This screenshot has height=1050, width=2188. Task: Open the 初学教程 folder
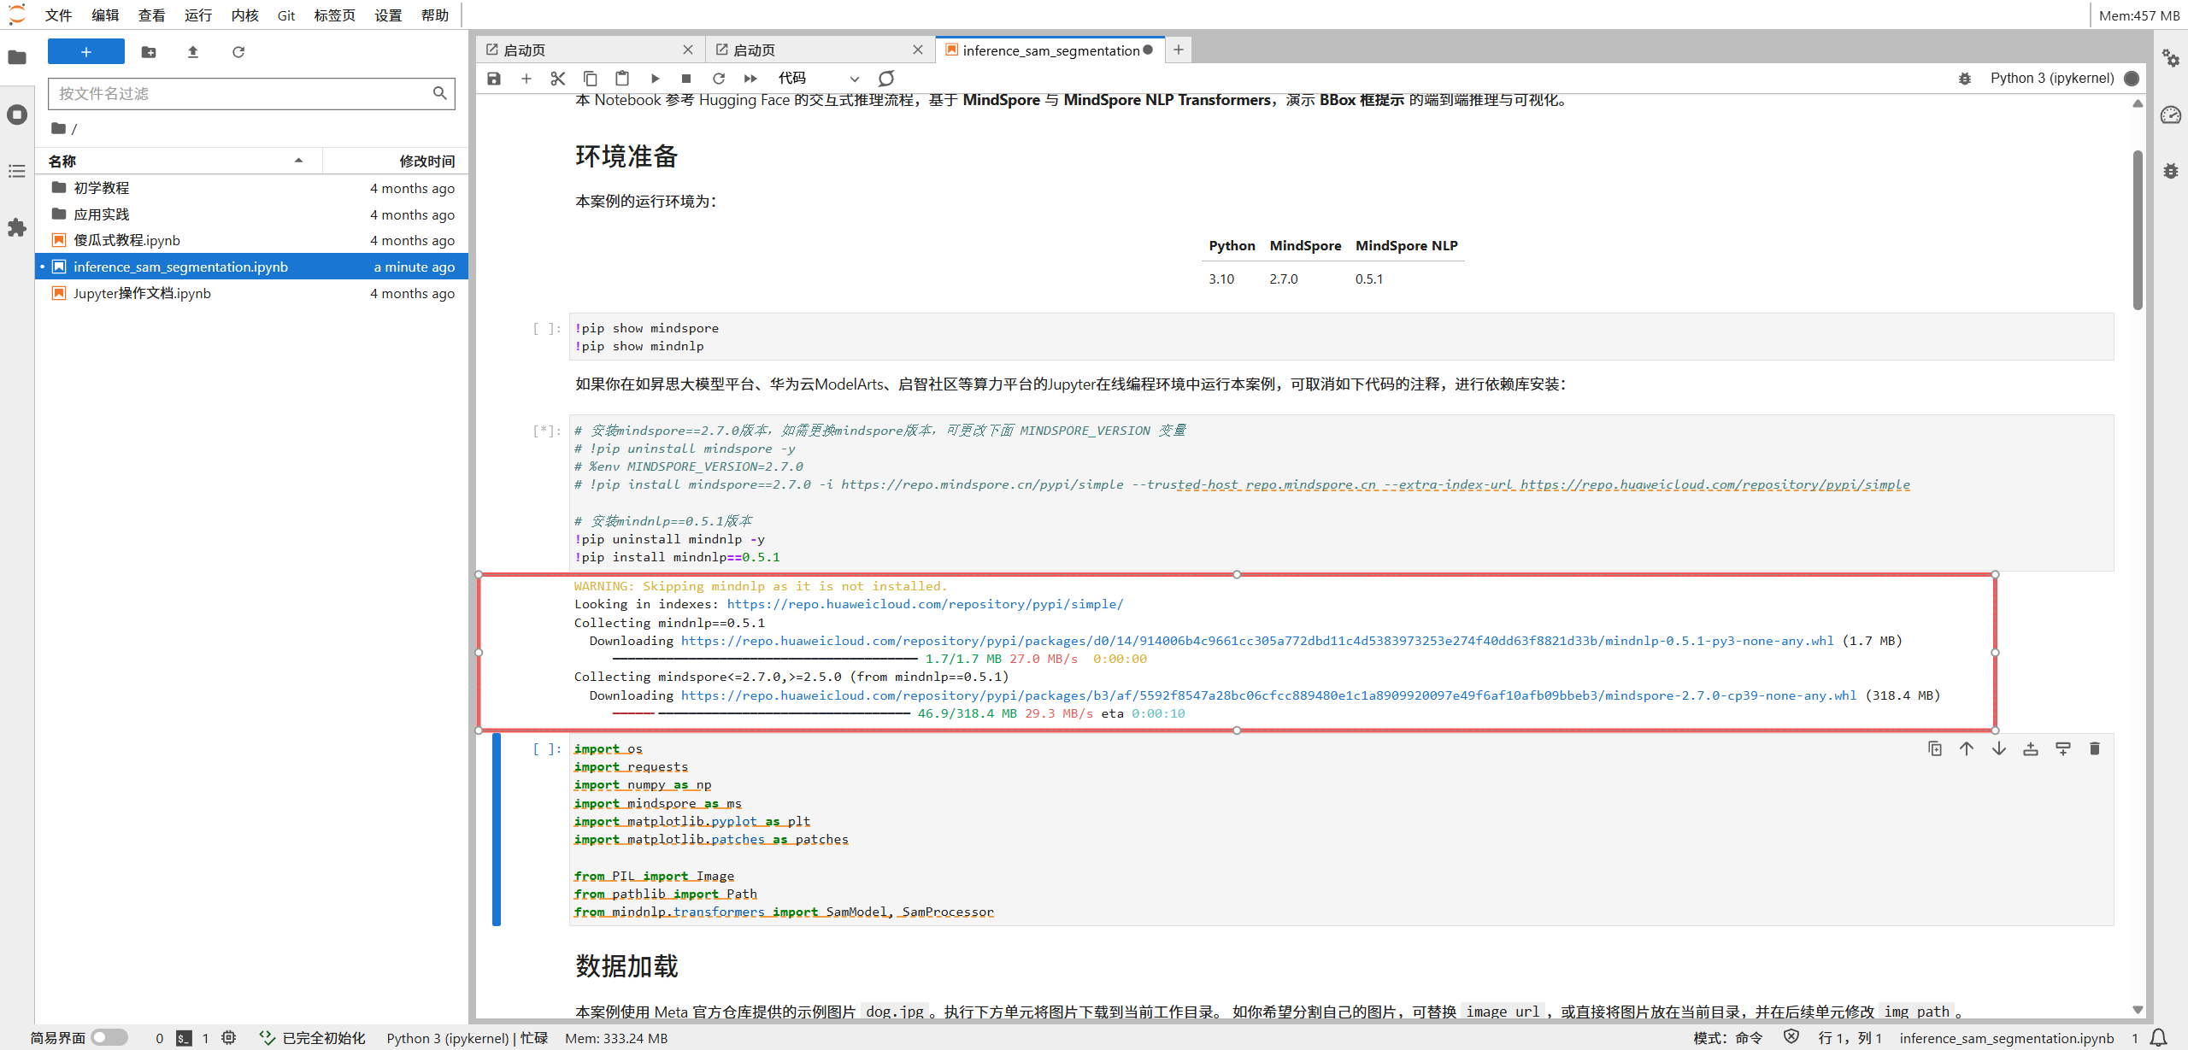point(251,188)
